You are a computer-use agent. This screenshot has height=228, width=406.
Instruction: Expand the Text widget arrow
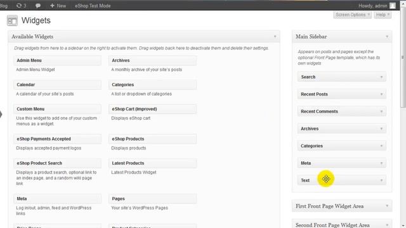click(x=381, y=180)
